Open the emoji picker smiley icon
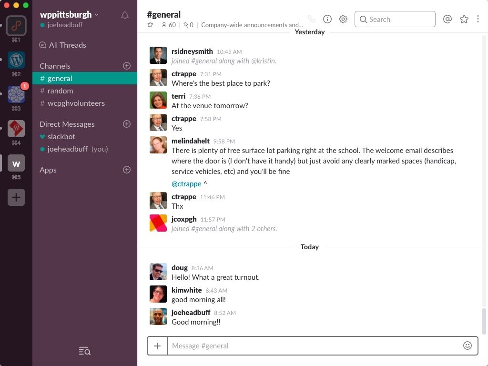The width and height of the screenshot is (488, 366). pos(468,346)
